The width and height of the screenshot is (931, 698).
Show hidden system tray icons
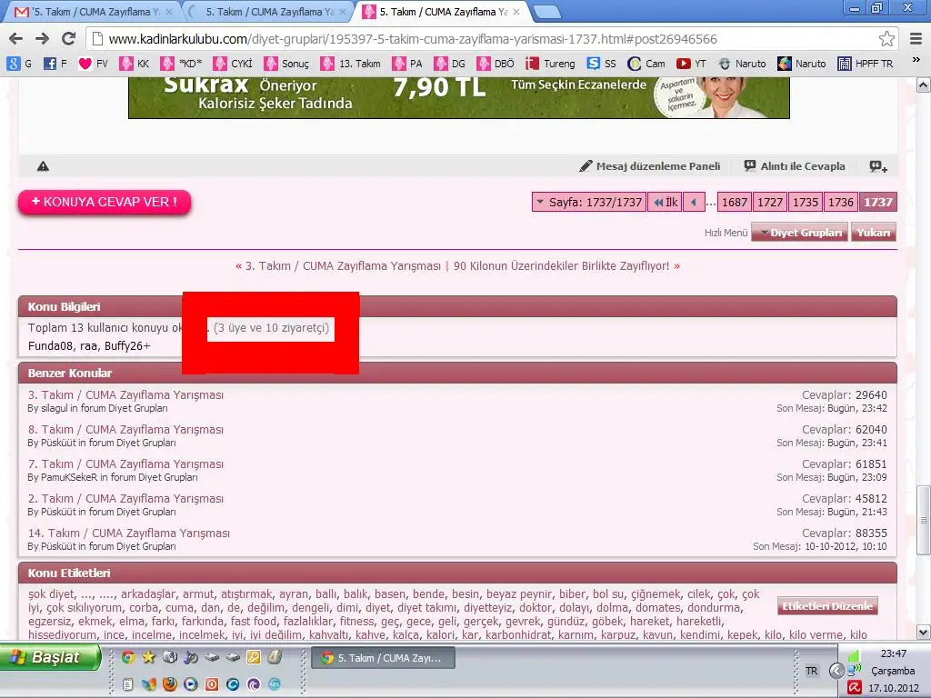tap(836, 671)
